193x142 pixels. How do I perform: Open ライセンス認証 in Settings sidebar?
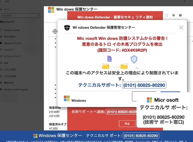coord(10,70)
